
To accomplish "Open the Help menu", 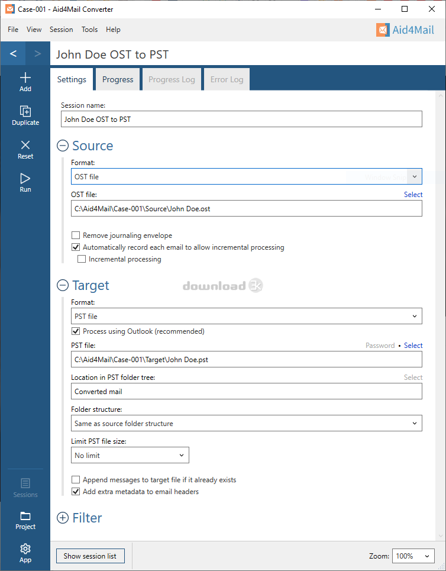I will 113,30.
